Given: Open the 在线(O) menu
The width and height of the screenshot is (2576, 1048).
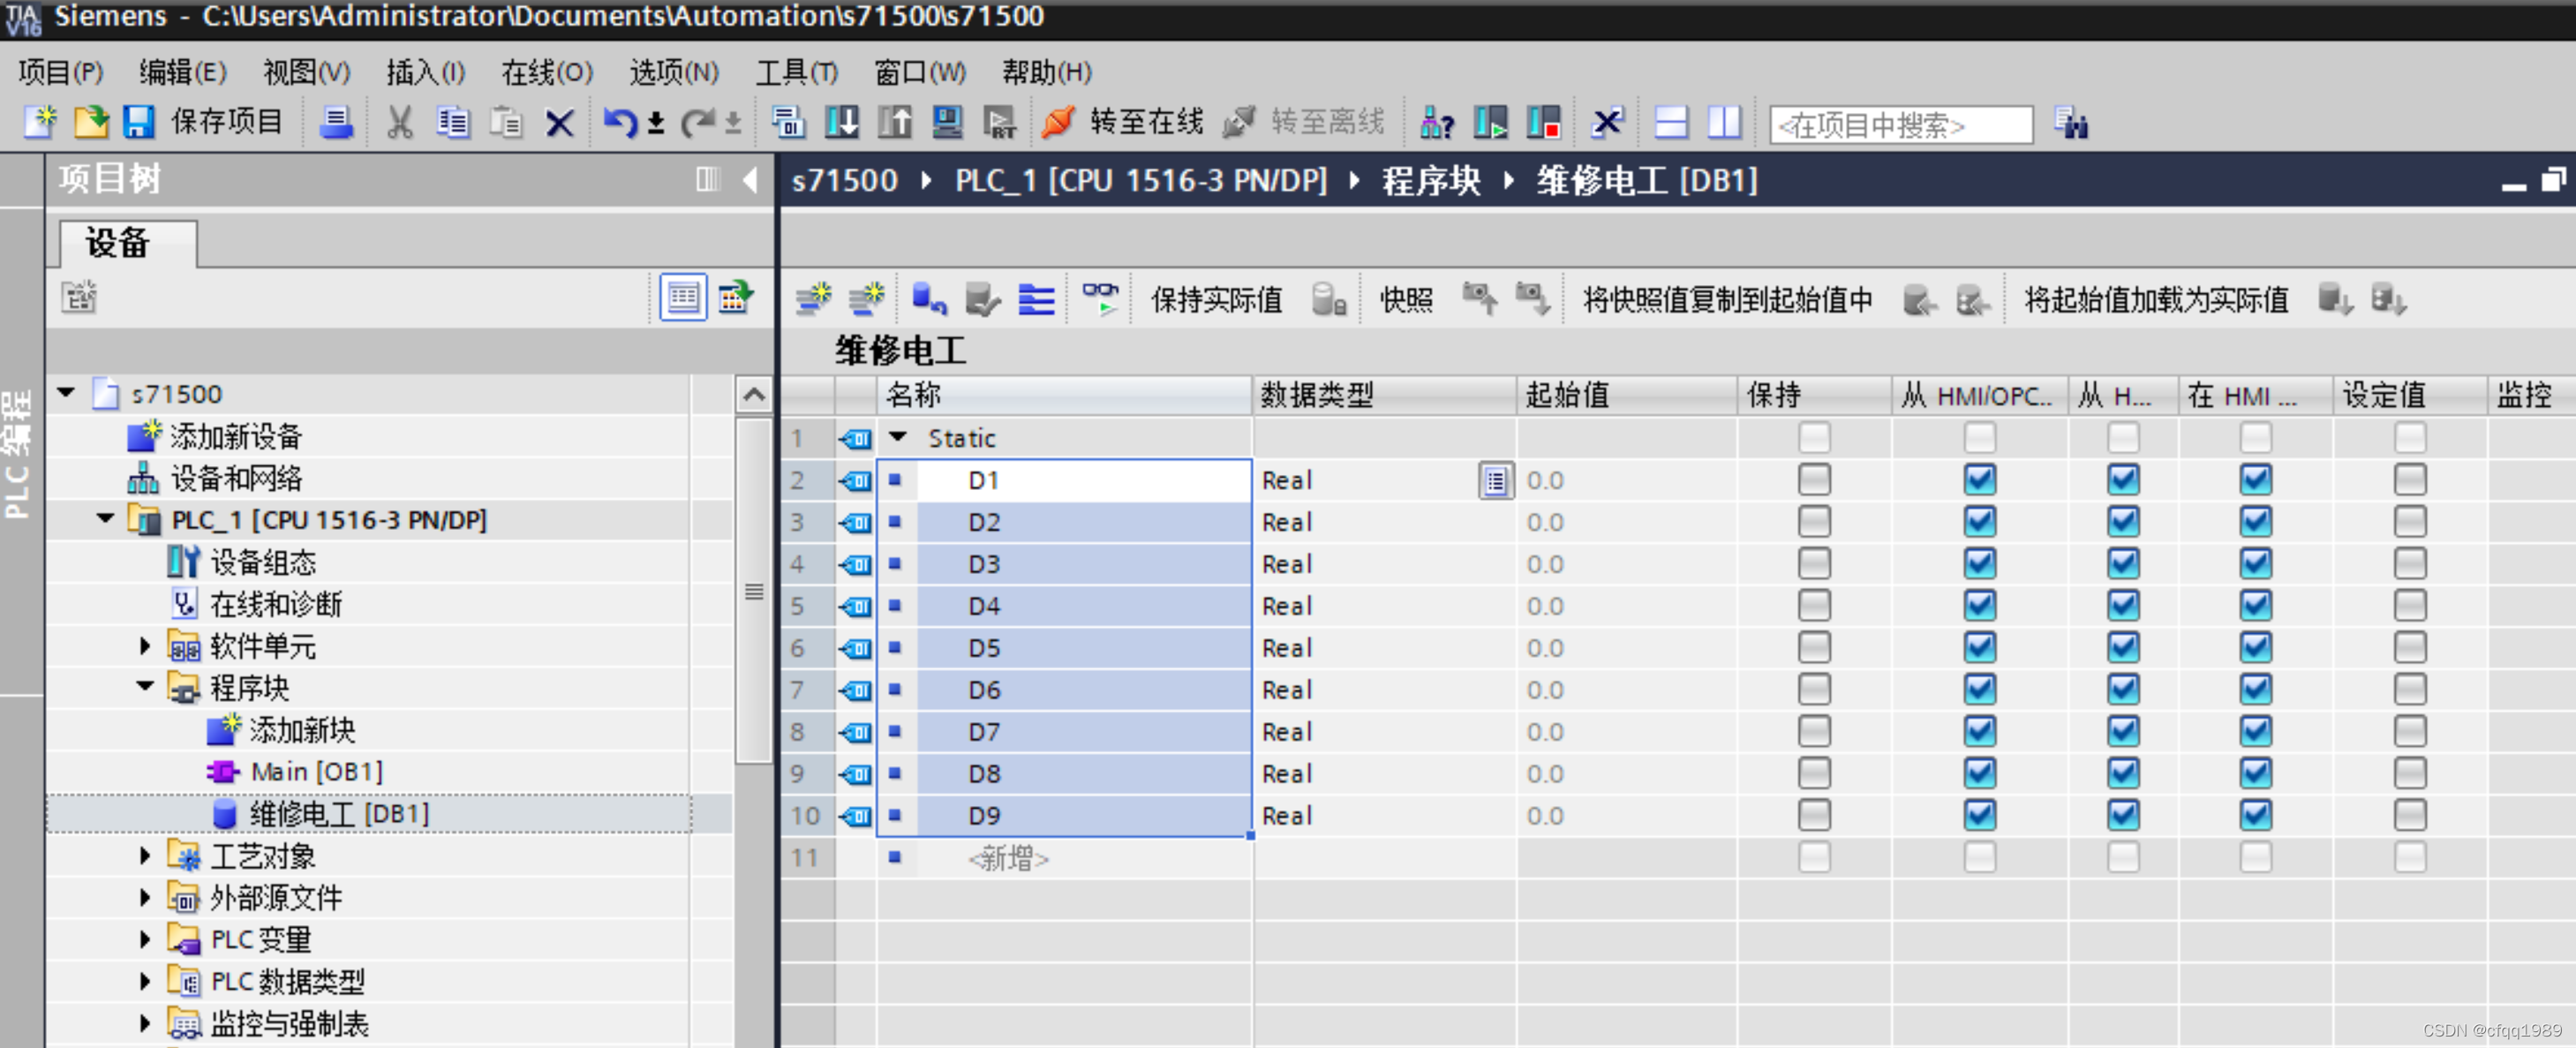Looking at the screenshot, I should pyautogui.click(x=546, y=72).
